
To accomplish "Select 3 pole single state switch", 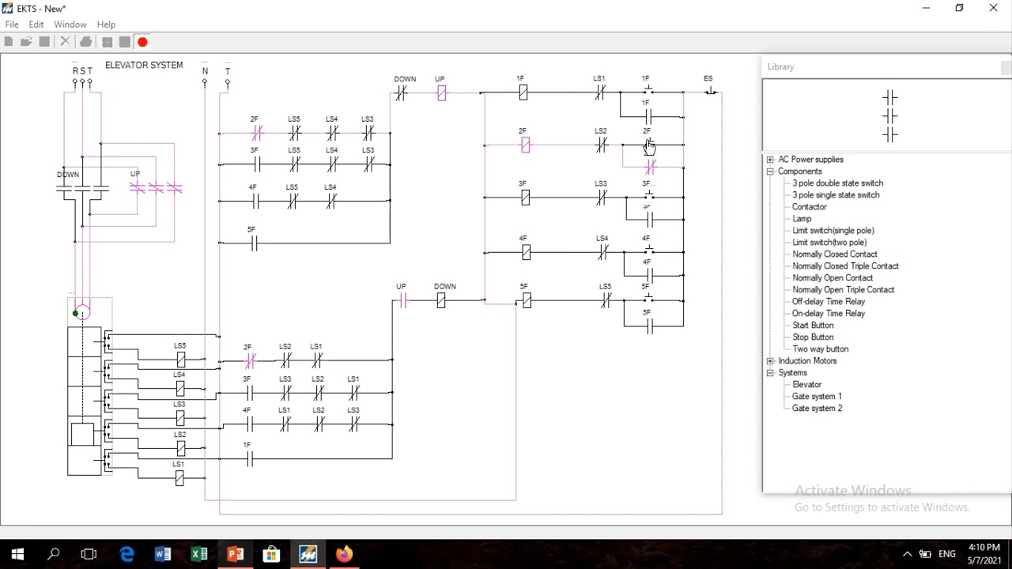I will pyautogui.click(x=836, y=195).
